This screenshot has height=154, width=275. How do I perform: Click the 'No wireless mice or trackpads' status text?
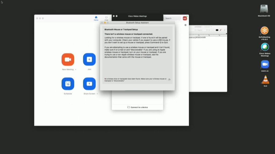[135, 80]
